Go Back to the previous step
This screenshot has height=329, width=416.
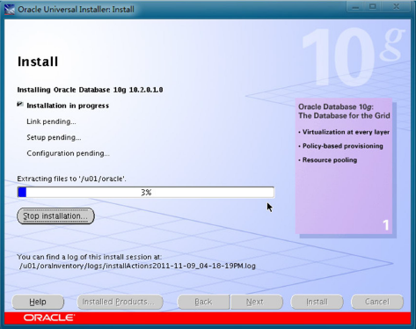click(203, 302)
